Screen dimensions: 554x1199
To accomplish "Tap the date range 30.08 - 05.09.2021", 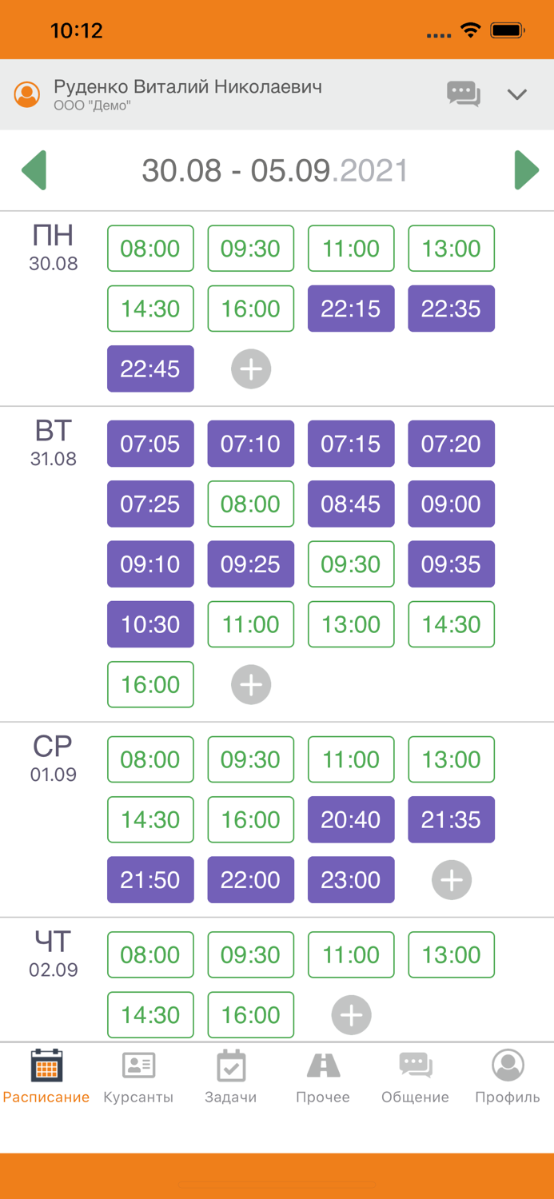I will pyautogui.click(x=275, y=171).
